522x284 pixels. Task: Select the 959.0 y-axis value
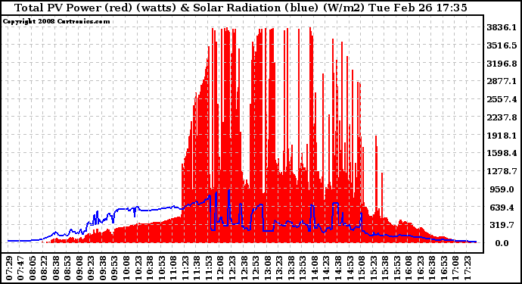tap(502, 189)
